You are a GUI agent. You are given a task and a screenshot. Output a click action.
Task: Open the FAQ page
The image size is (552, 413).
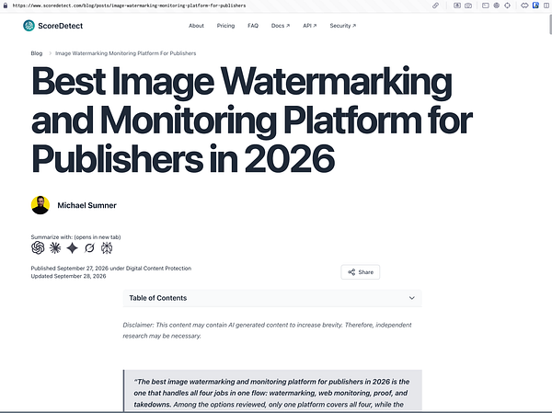[253, 26]
